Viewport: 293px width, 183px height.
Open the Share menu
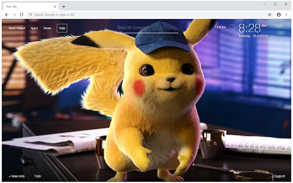(x=47, y=28)
